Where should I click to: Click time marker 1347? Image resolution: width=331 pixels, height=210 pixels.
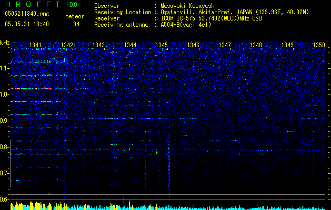click(x=225, y=45)
